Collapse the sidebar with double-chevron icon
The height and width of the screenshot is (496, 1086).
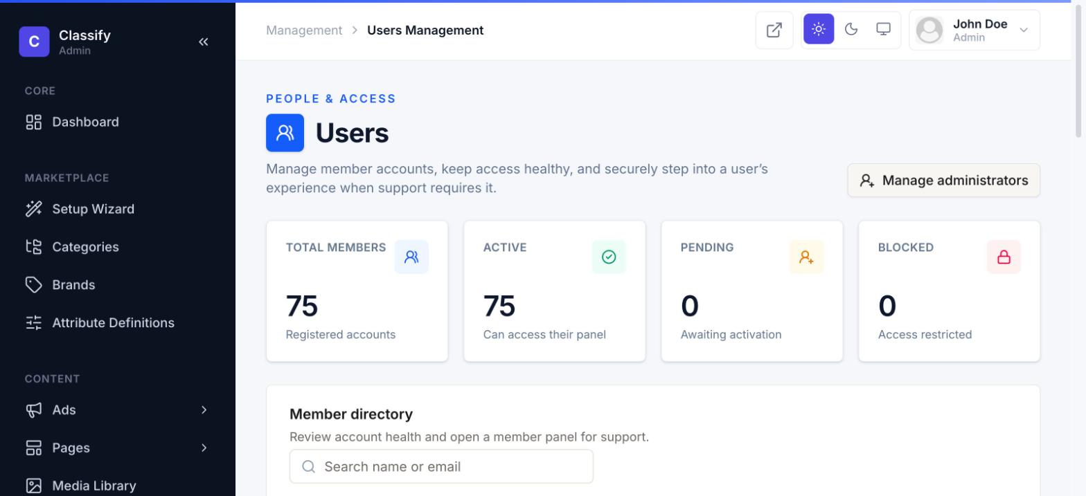point(203,42)
